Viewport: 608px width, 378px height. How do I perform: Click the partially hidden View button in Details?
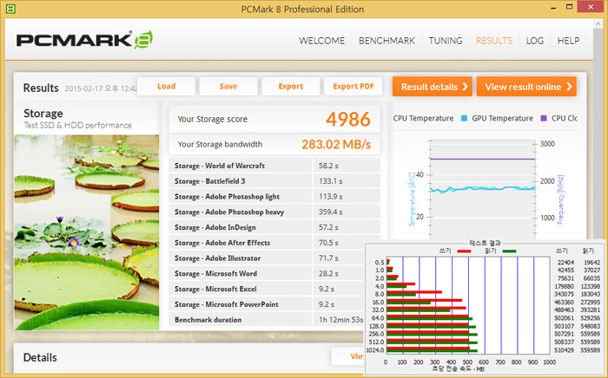[347, 356]
